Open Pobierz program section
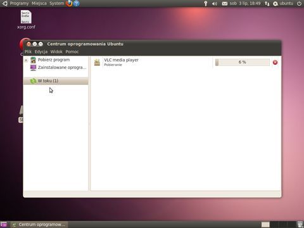This screenshot has height=228, width=304. click(54, 60)
